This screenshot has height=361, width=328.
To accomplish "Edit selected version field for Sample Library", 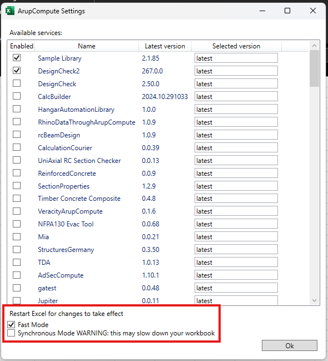I will pyautogui.click(x=236, y=58).
